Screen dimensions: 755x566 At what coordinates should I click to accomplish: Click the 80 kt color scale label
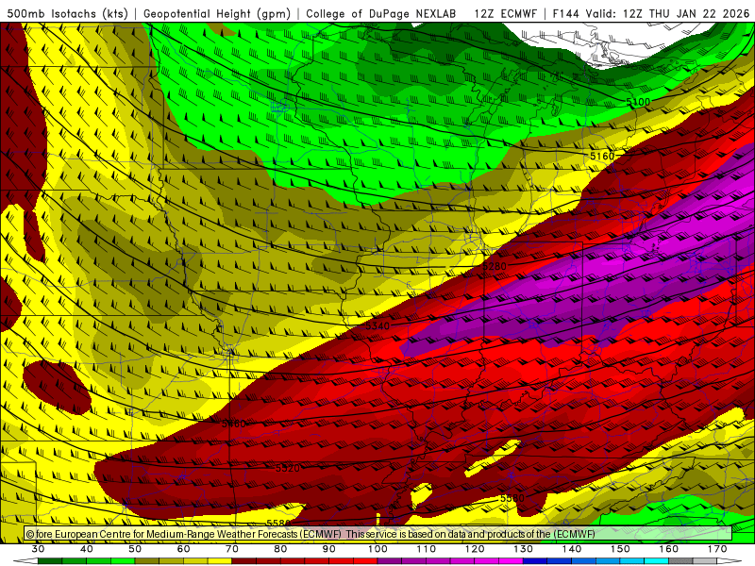(280, 549)
